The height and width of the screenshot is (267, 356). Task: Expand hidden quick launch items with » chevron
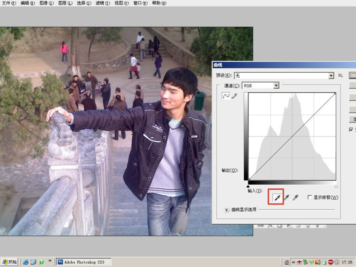tap(50, 260)
